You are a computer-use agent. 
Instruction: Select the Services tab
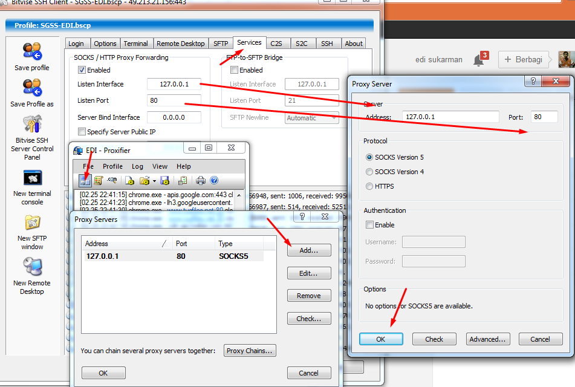click(249, 42)
